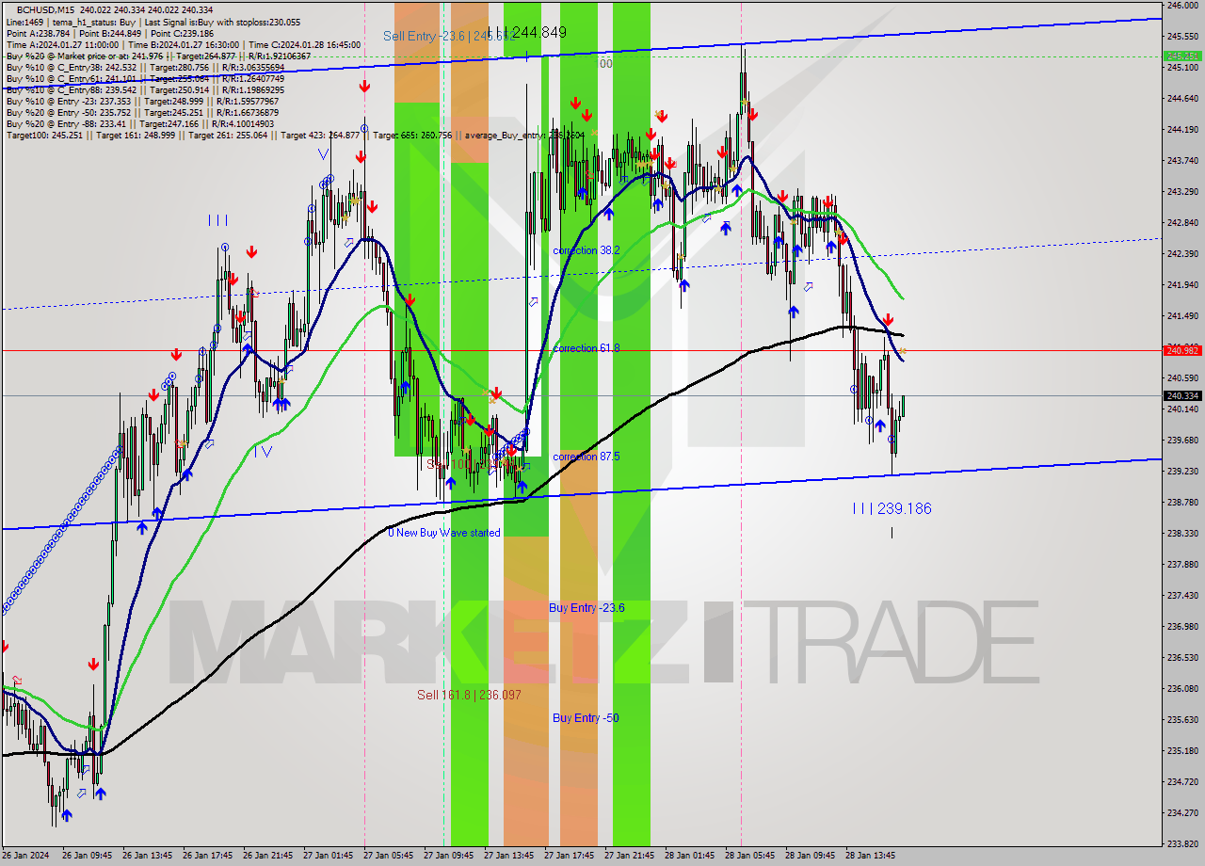This screenshot has height=866, width=1205.
Task: Click the '26 Jan 21:45' time label
Action: (268, 856)
